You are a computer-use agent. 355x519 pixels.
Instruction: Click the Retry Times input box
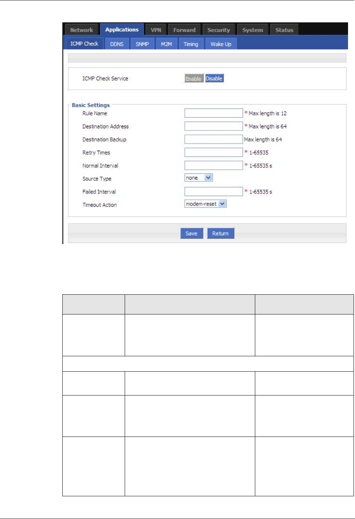213,152
